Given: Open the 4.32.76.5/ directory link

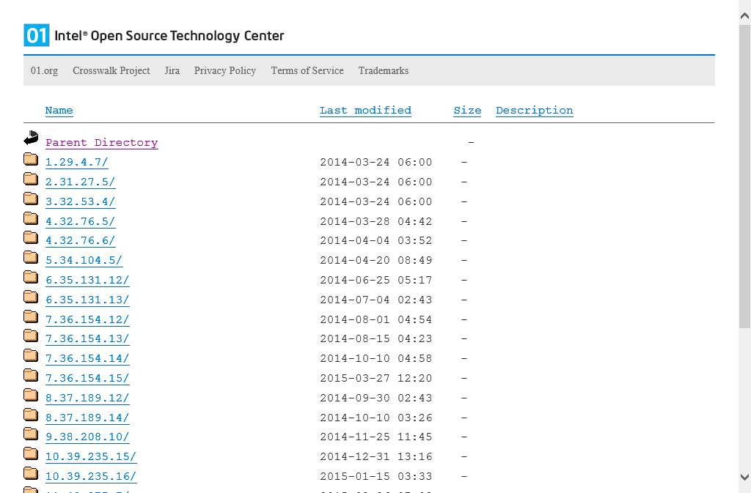Looking at the screenshot, I should (x=81, y=222).
